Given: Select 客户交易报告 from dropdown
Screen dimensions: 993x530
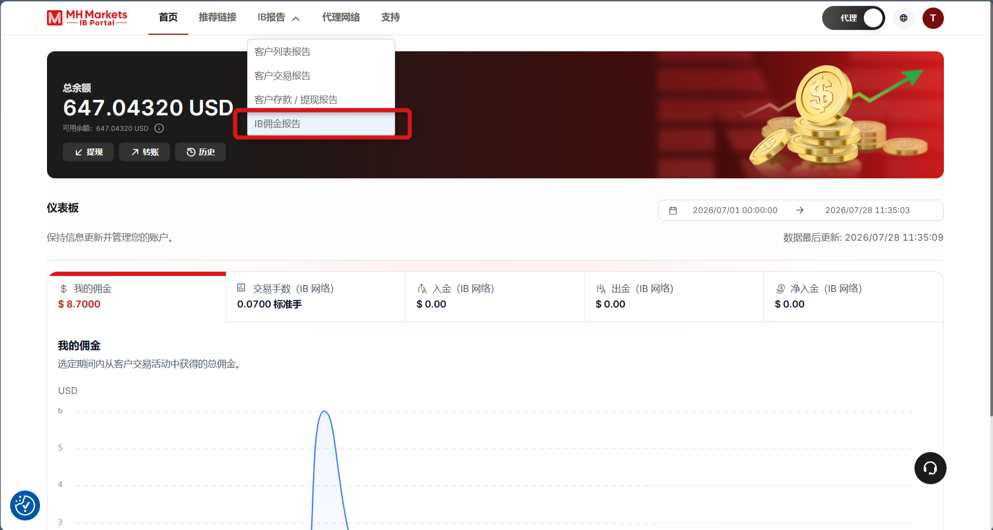Looking at the screenshot, I should (x=321, y=76).
